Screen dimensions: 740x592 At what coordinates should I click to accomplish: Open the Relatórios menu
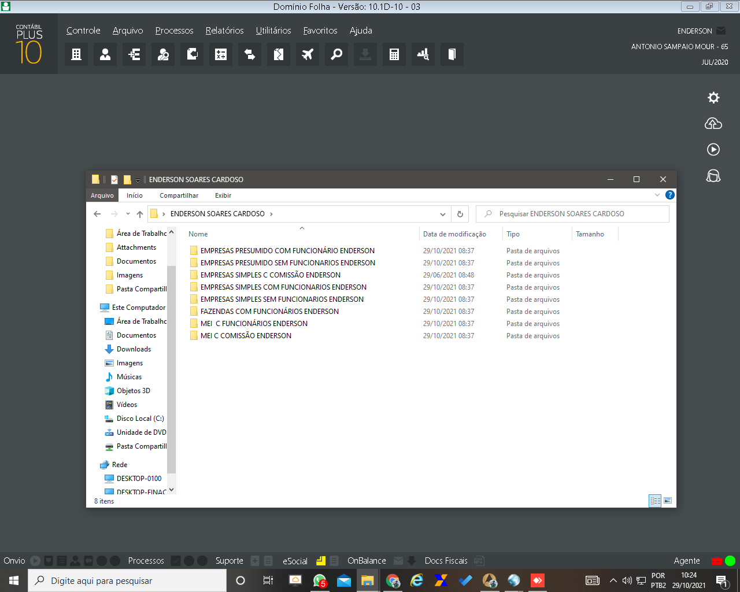click(x=224, y=31)
